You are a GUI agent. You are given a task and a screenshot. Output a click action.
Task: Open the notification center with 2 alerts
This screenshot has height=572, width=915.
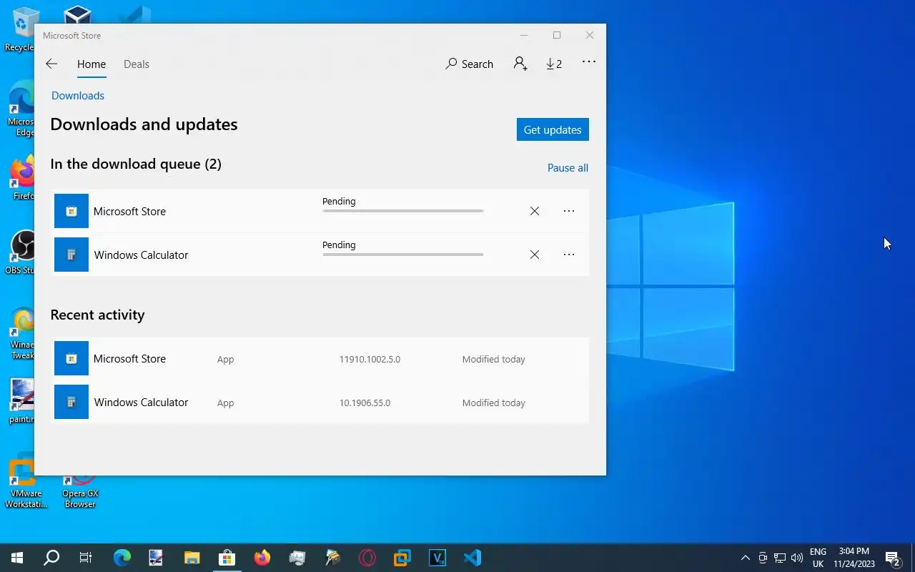pyautogui.click(x=893, y=558)
